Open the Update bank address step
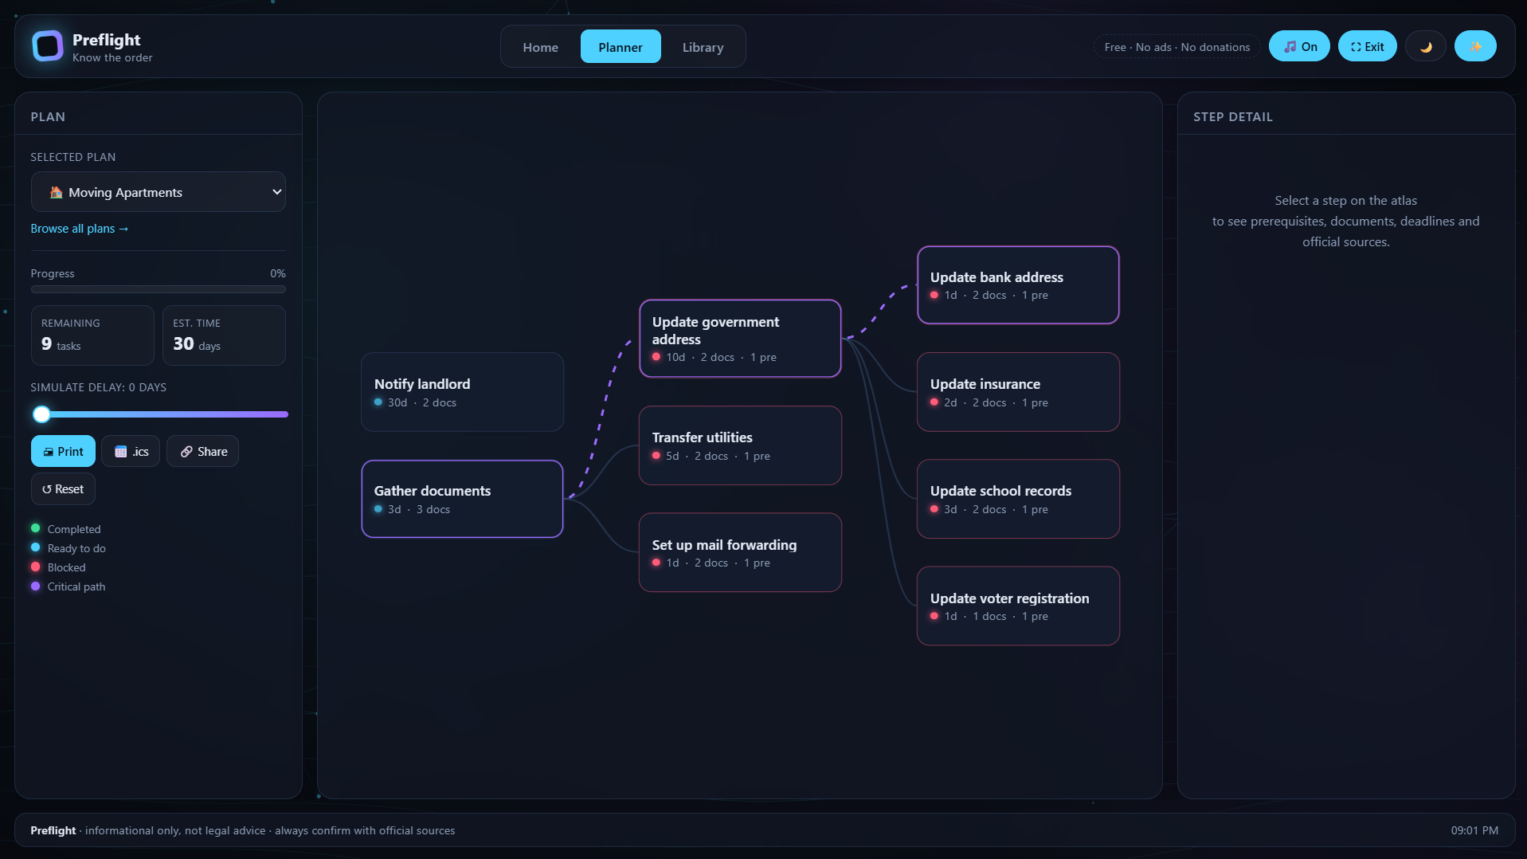 (x=1018, y=285)
